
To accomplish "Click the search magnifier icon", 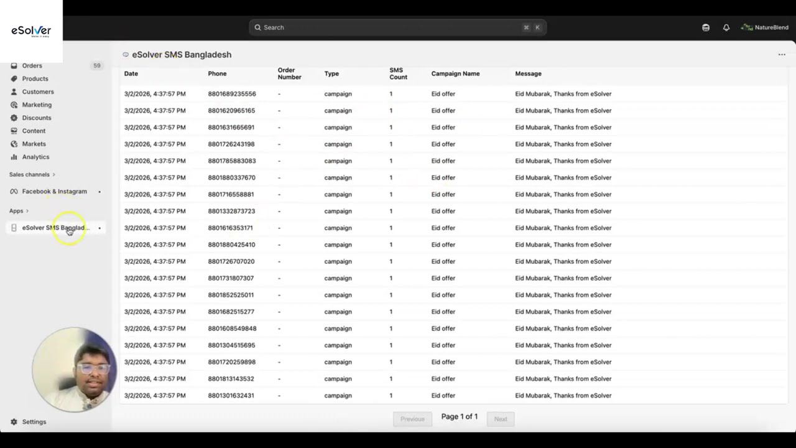I will coord(257,27).
